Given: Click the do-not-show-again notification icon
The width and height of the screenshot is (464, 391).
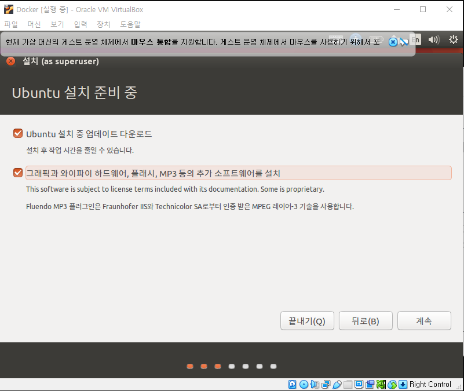Looking at the screenshot, I should (x=404, y=42).
